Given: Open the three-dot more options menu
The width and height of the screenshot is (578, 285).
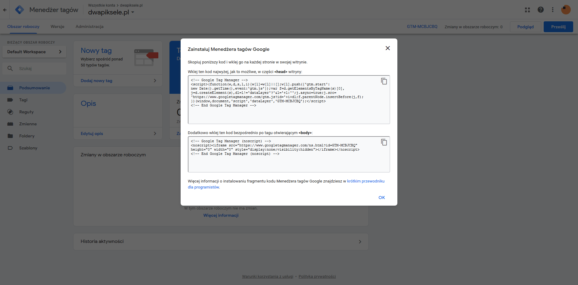Looking at the screenshot, I should (552, 10).
